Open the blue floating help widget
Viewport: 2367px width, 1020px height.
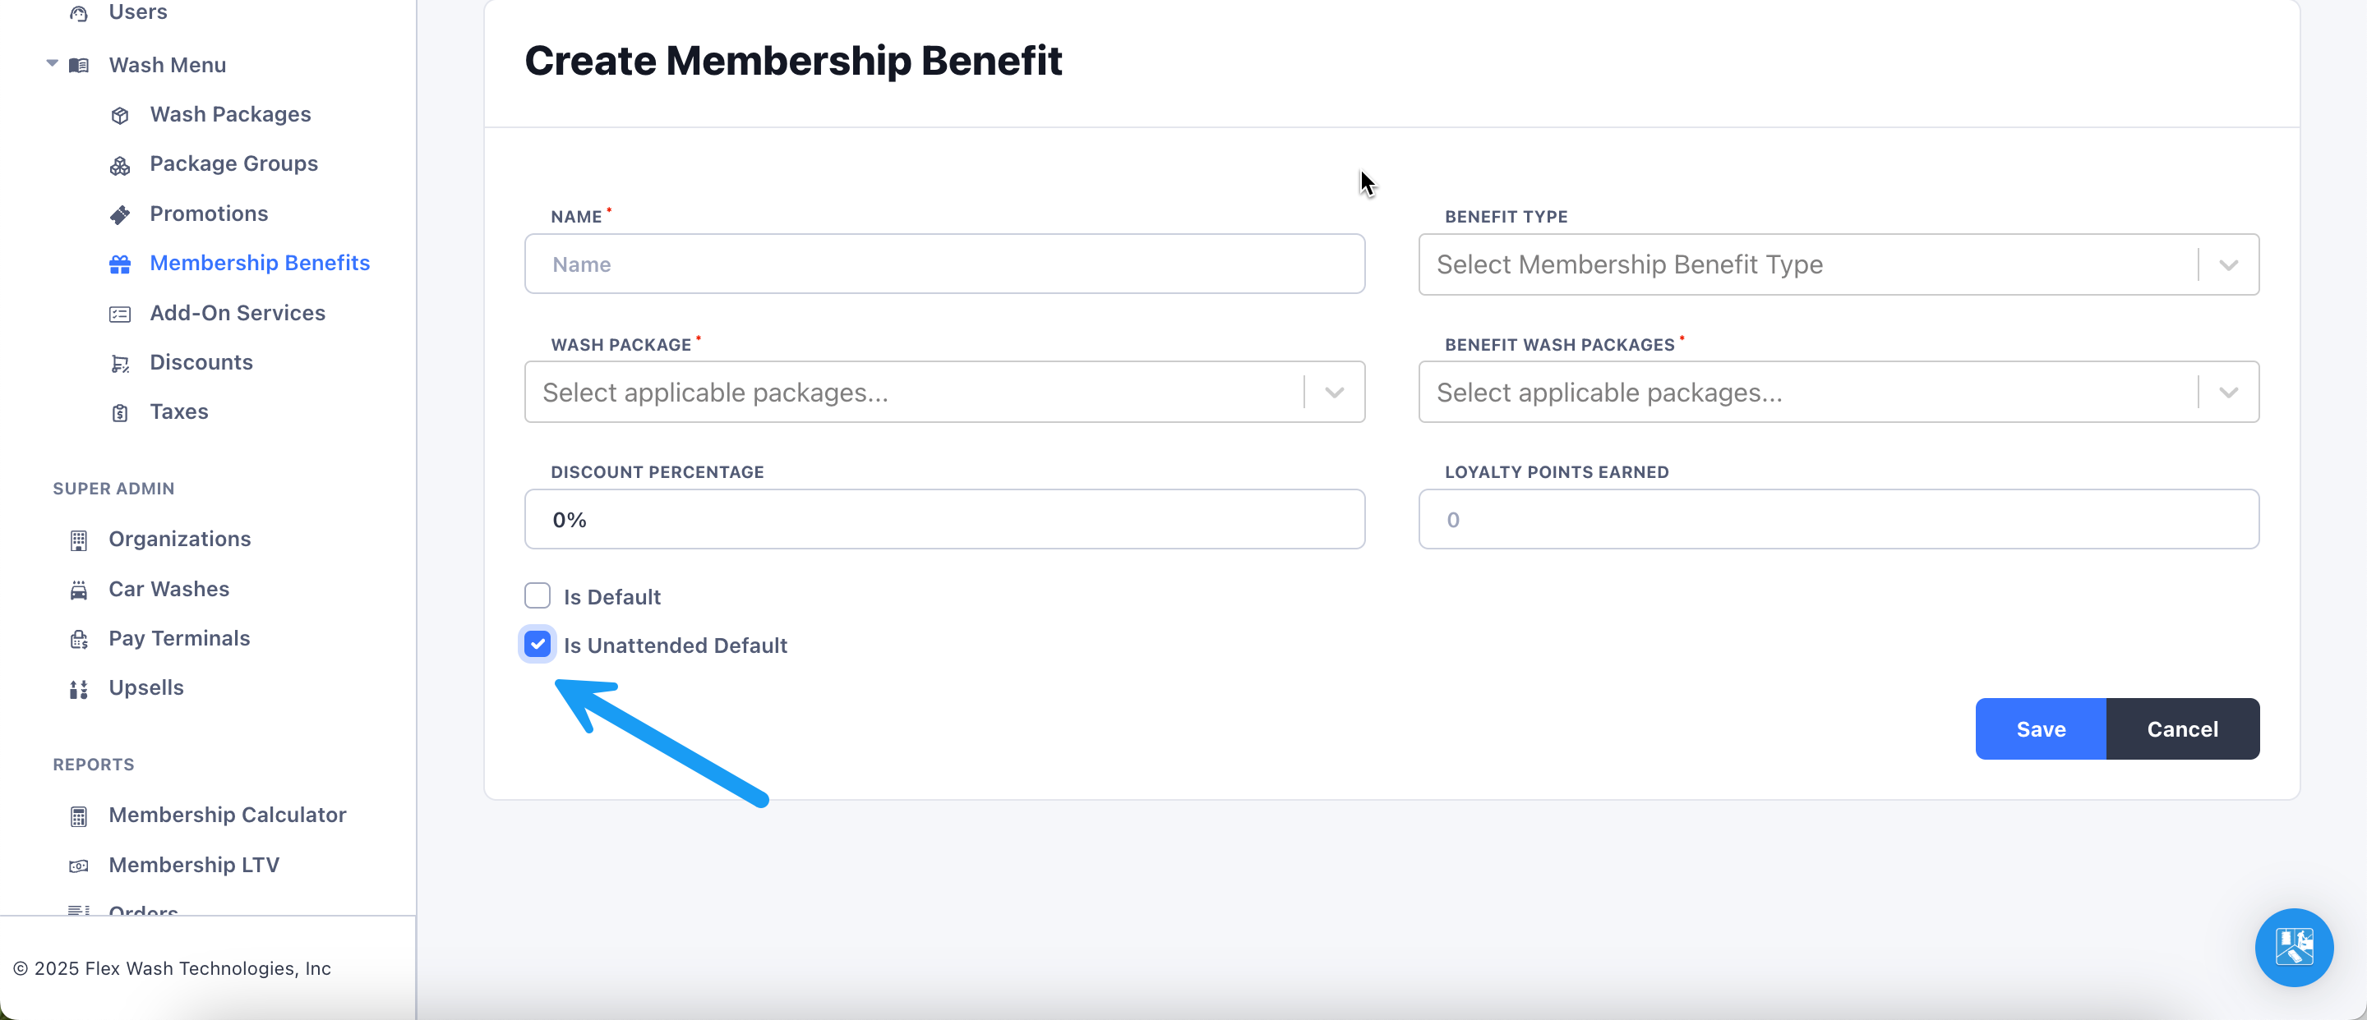[2292, 947]
